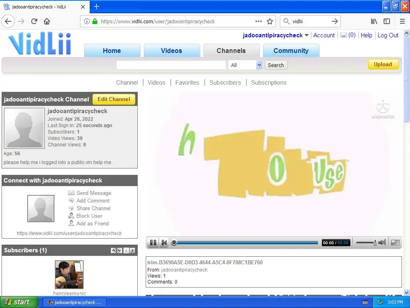Click the VidLii logo
The height and width of the screenshot is (308, 410).
point(40,43)
